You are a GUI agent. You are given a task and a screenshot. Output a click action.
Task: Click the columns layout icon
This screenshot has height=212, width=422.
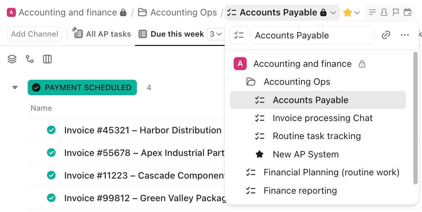[x=47, y=59]
